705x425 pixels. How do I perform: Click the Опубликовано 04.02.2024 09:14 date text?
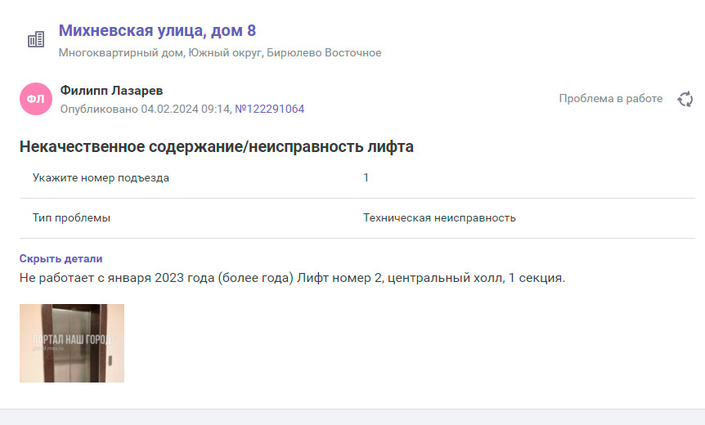[144, 109]
